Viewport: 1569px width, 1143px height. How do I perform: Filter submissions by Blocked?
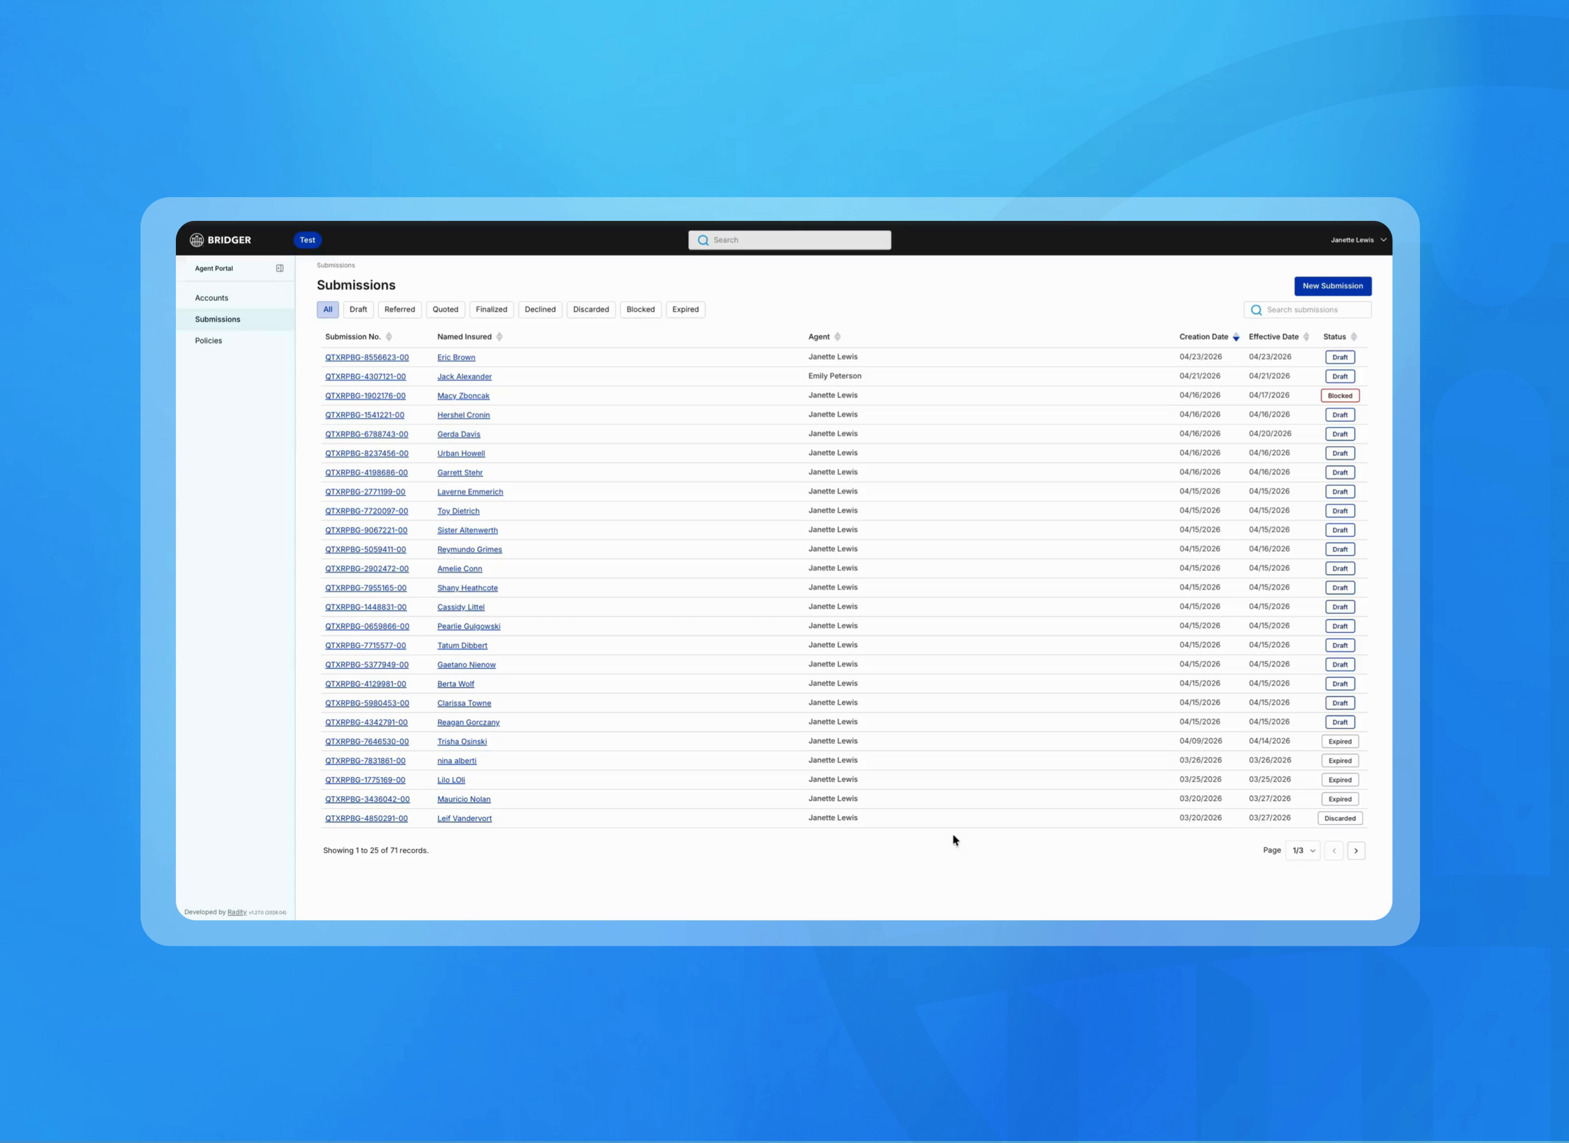[640, 309]
